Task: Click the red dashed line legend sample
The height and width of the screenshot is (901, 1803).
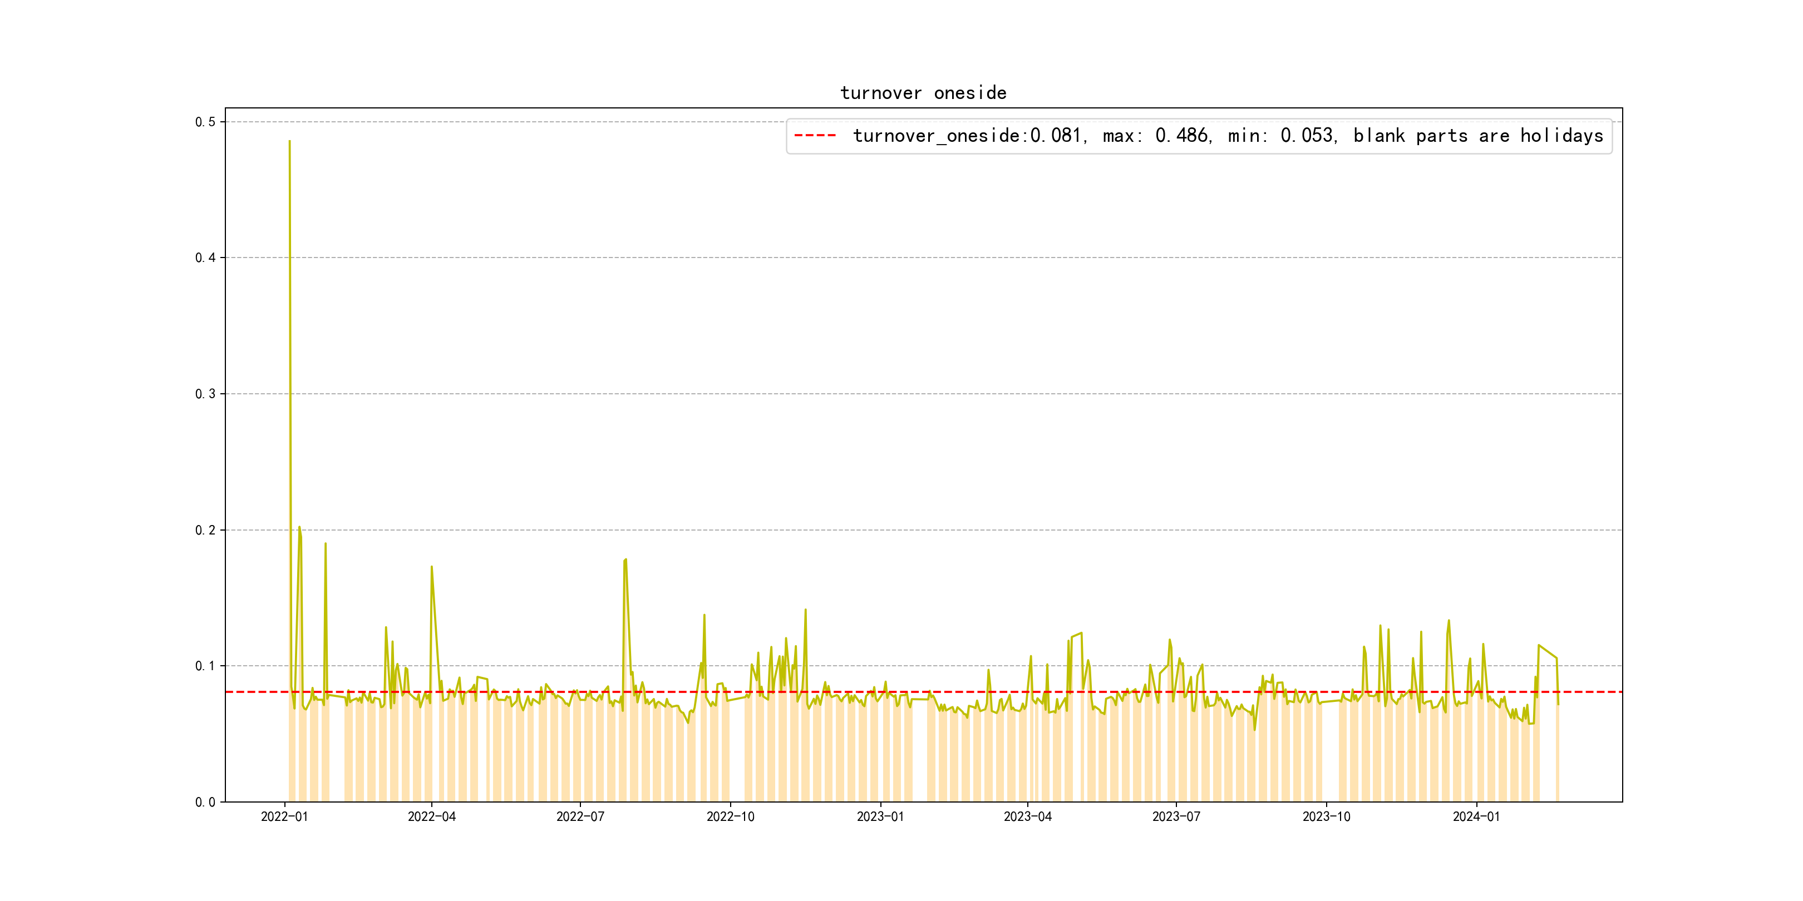Action: click(815, 136)
